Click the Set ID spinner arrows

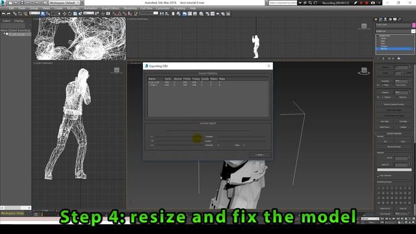409,158
